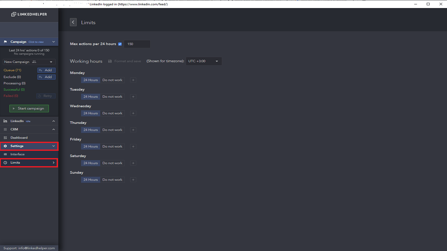Set Monday to Do not work
The height and width of the screenshot is (251, 447).
click(112, 80)
